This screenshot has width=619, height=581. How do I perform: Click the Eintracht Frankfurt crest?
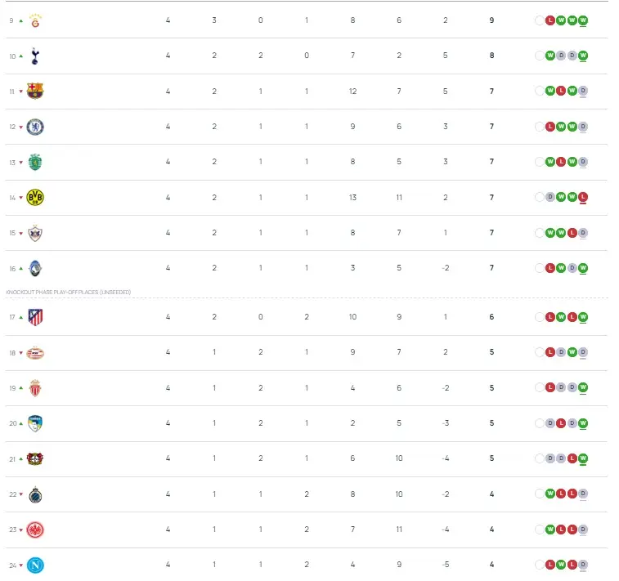tap(35, 530)
